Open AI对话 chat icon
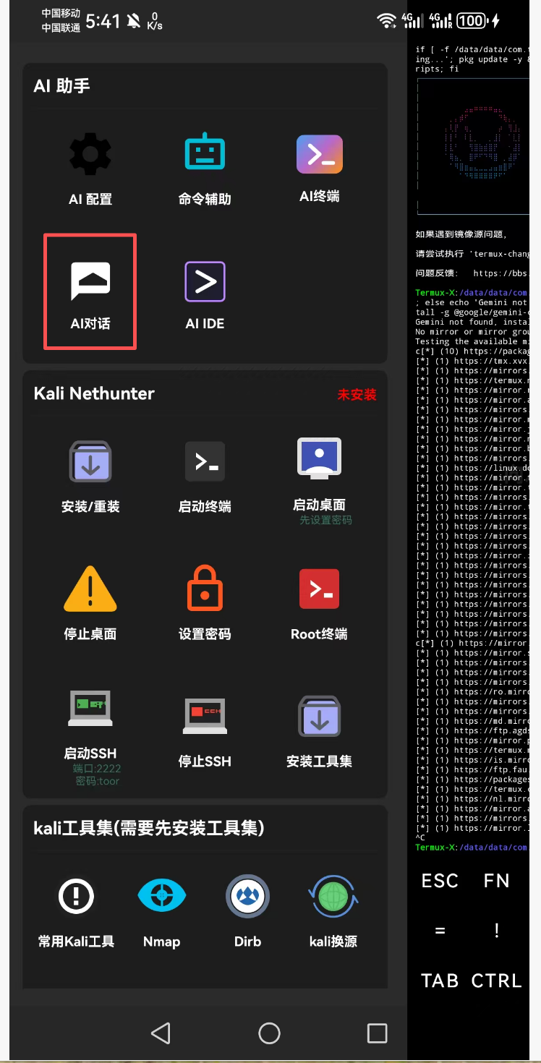Screen dimensions: 541x1063 (90, 281)
